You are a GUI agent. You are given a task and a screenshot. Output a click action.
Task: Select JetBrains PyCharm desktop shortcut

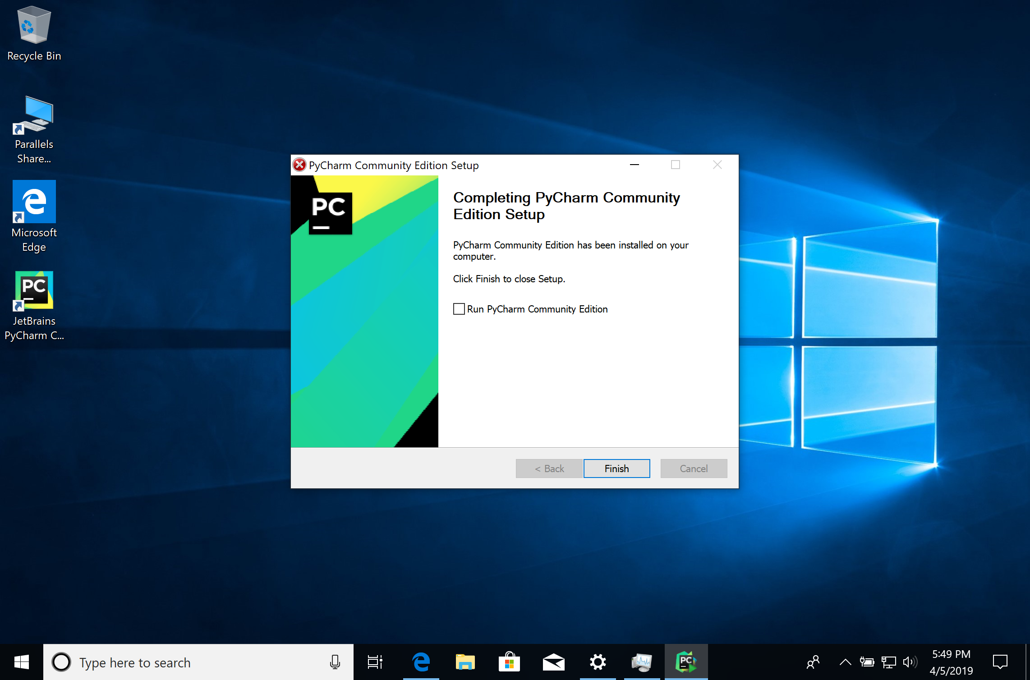coord(34,306)
